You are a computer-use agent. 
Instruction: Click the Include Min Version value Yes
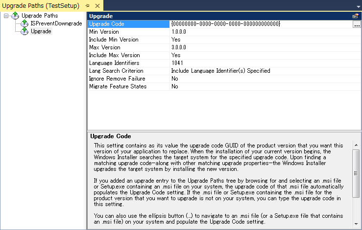pyautogui.click(x=176, y=40)
